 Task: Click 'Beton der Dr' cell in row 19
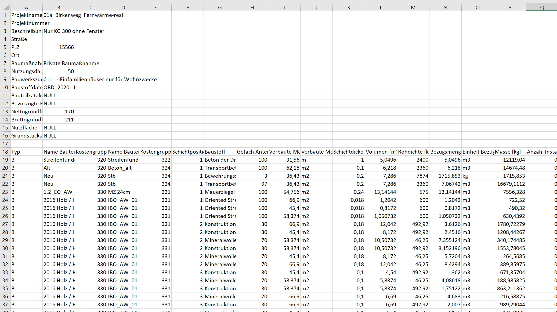[220, 160]
